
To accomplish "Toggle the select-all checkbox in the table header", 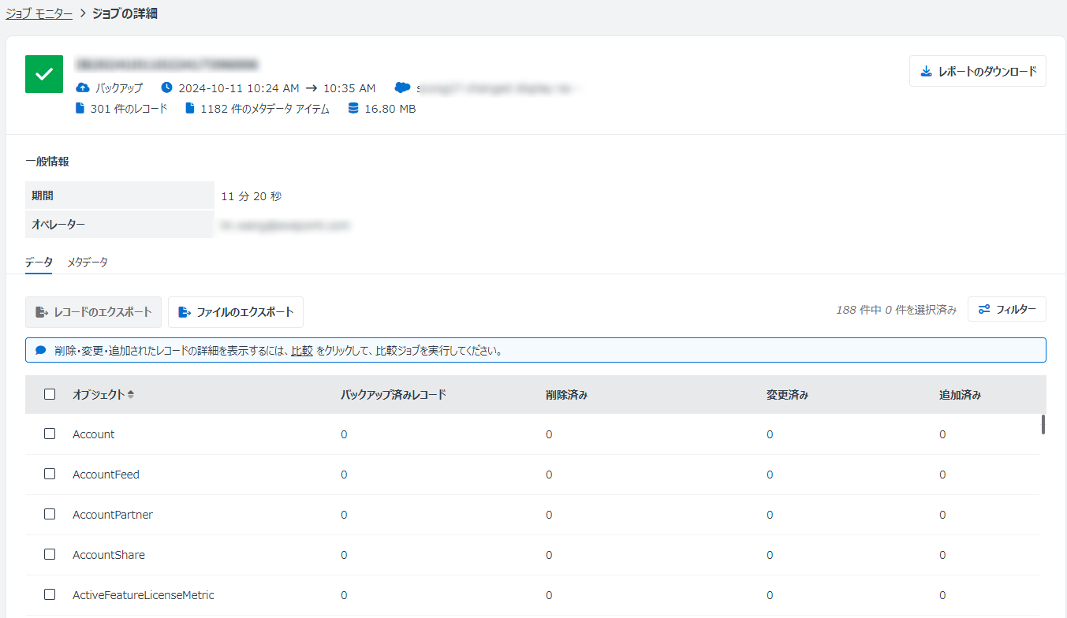I will 50,394.
